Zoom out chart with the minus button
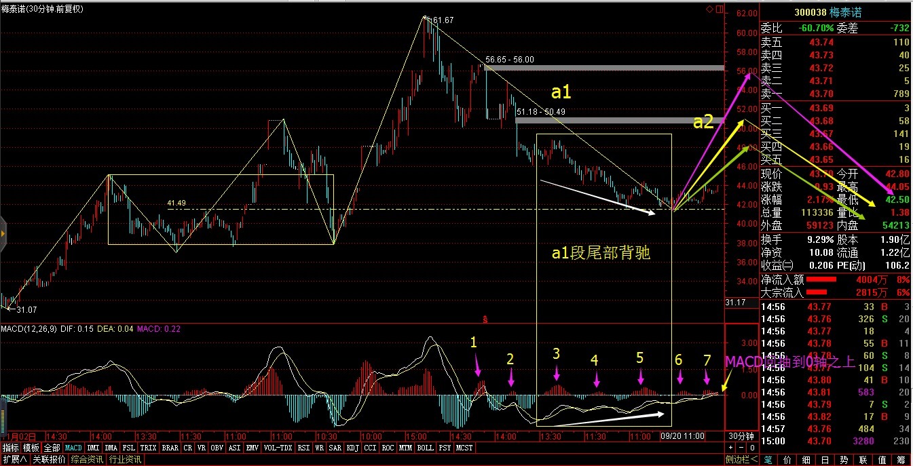913x466 pixels. point(741,448)
